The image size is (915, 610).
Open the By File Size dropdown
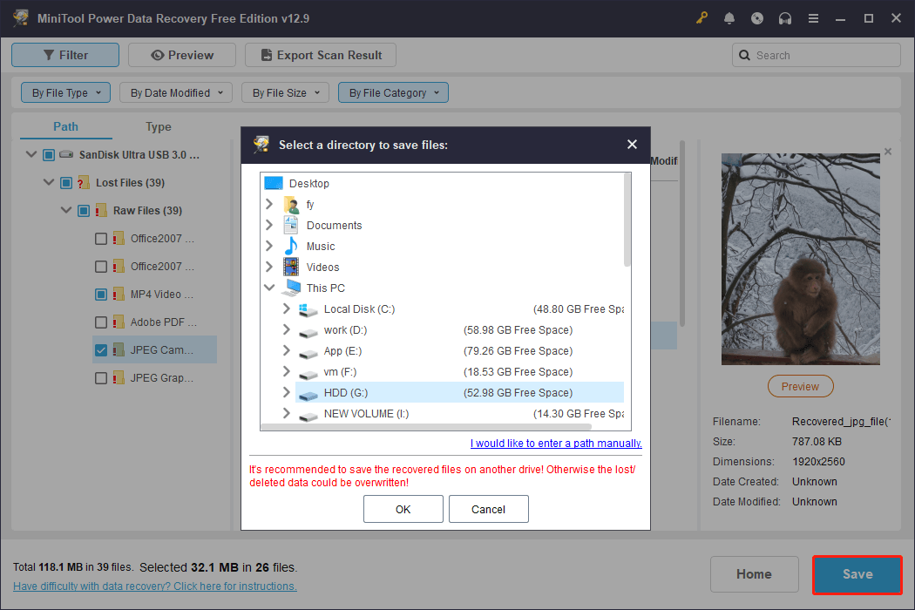click(285, 93)
